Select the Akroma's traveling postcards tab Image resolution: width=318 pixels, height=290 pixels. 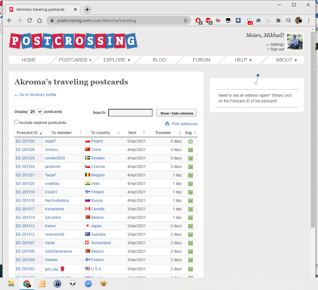(40, 9)
